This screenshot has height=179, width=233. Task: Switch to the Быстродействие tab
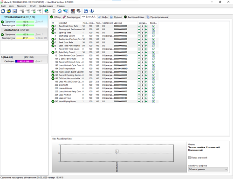pyautogui.click(x=134, y=17)
